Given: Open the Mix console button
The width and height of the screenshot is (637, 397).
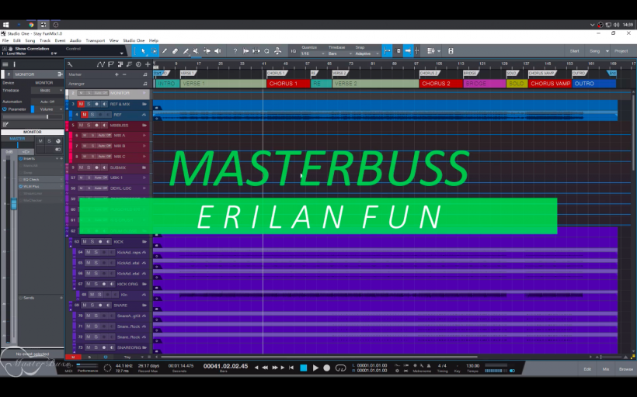Looking at the screenshot, I should [x=606, y=369].
